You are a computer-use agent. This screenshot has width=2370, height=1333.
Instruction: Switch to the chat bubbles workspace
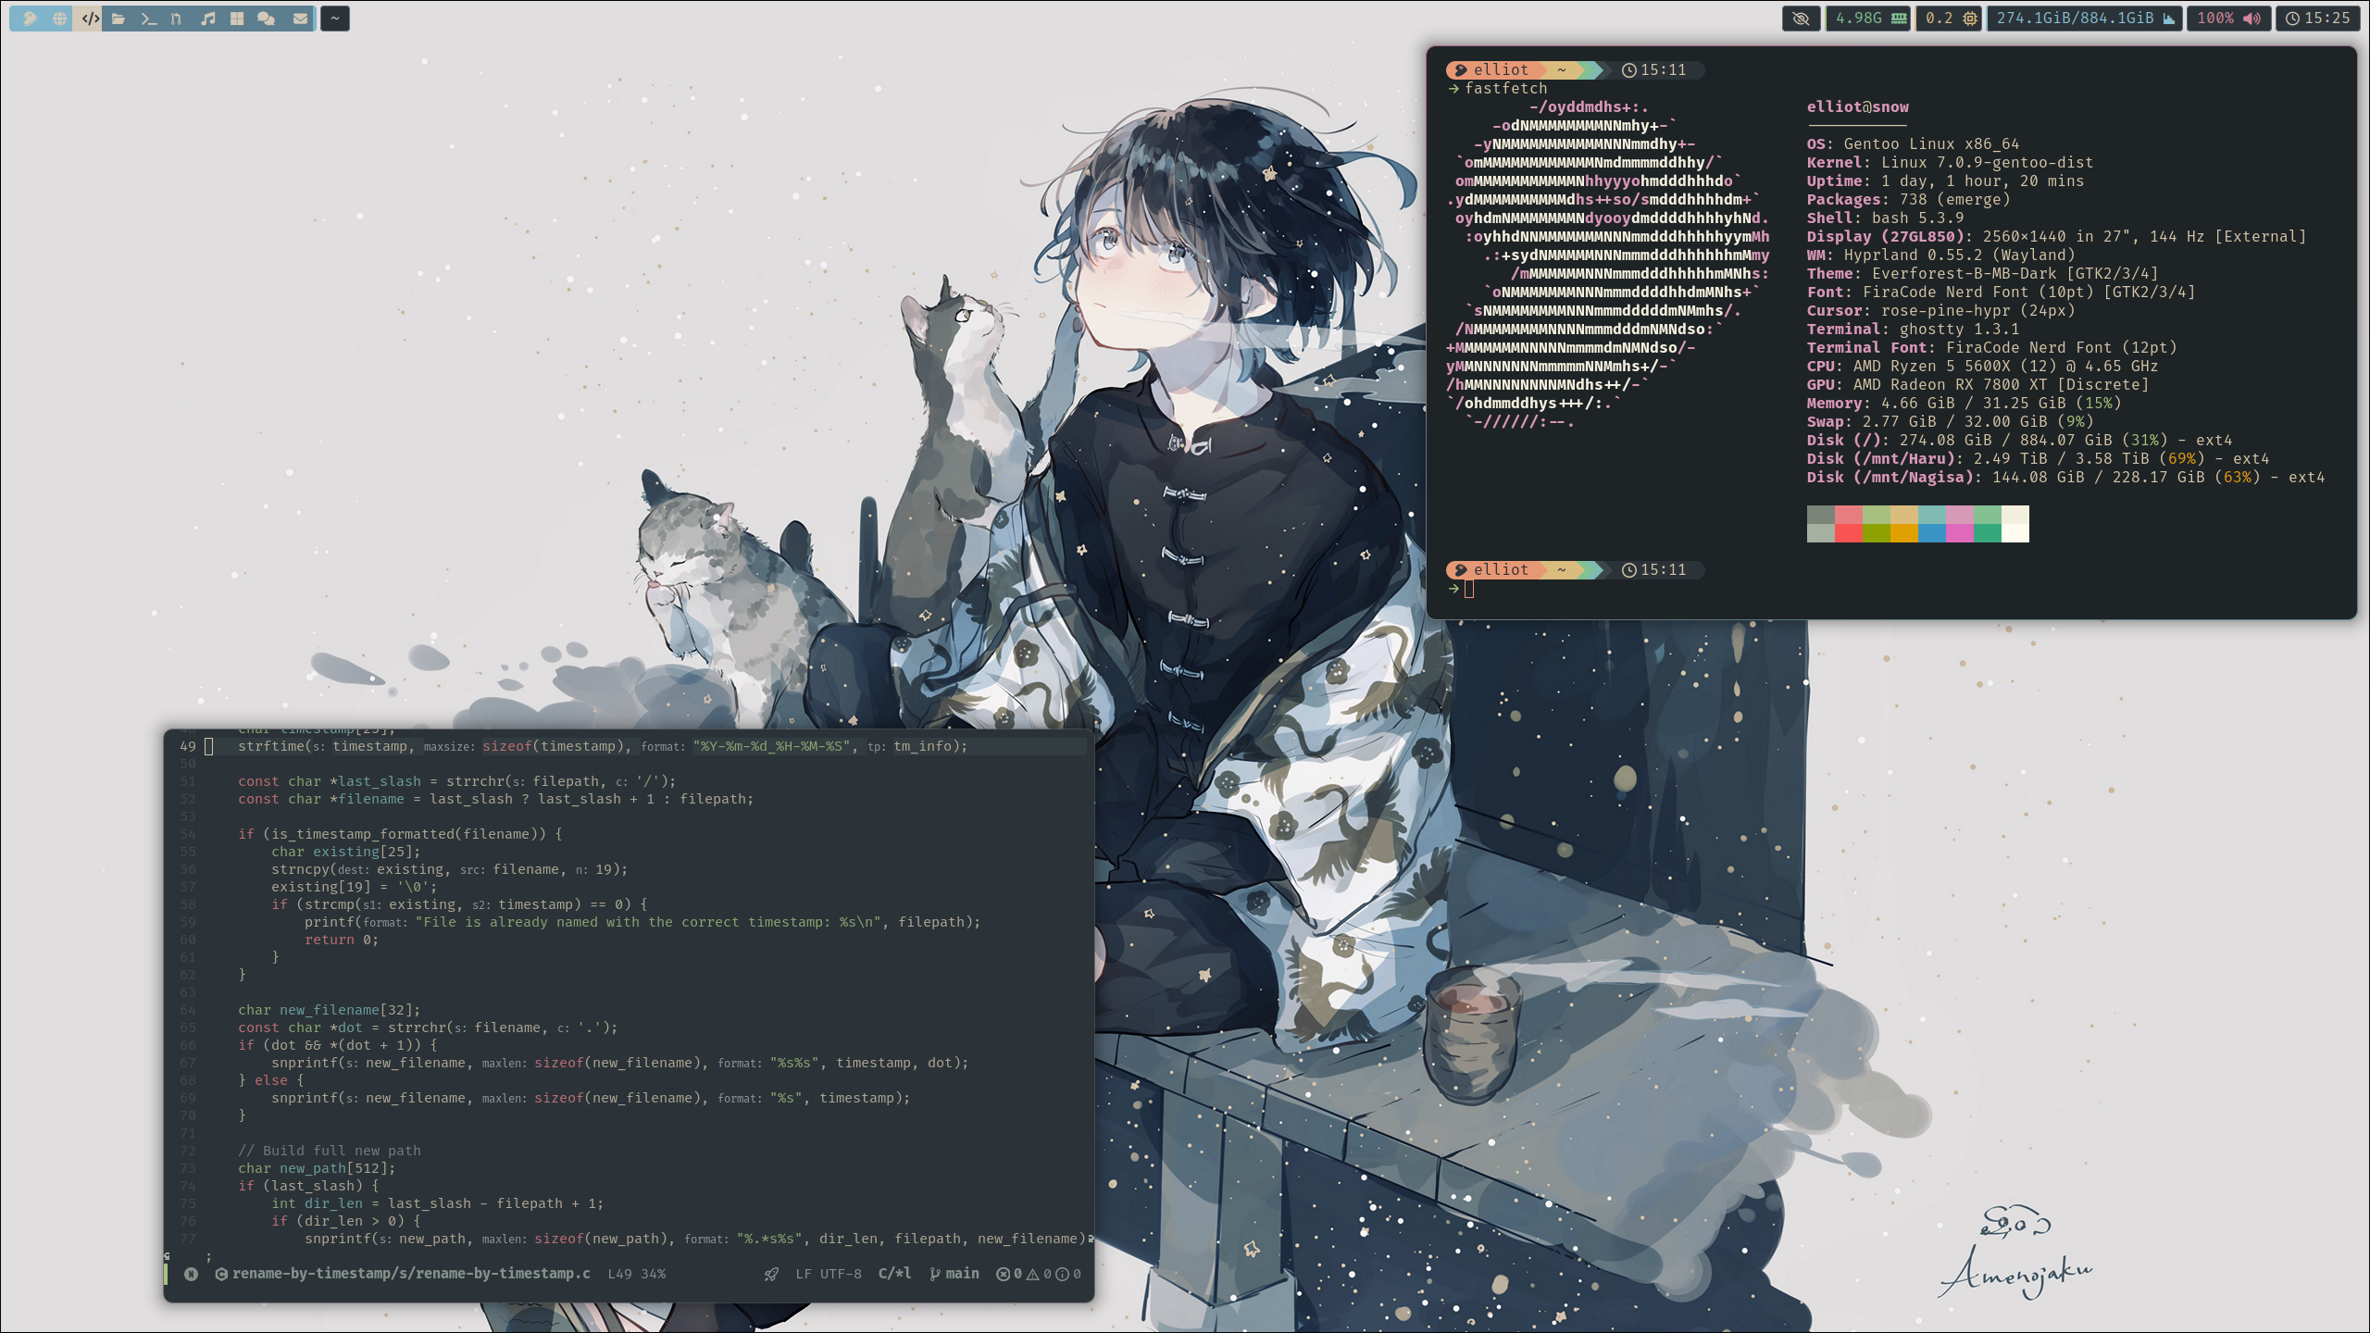[x=267, y=19]
